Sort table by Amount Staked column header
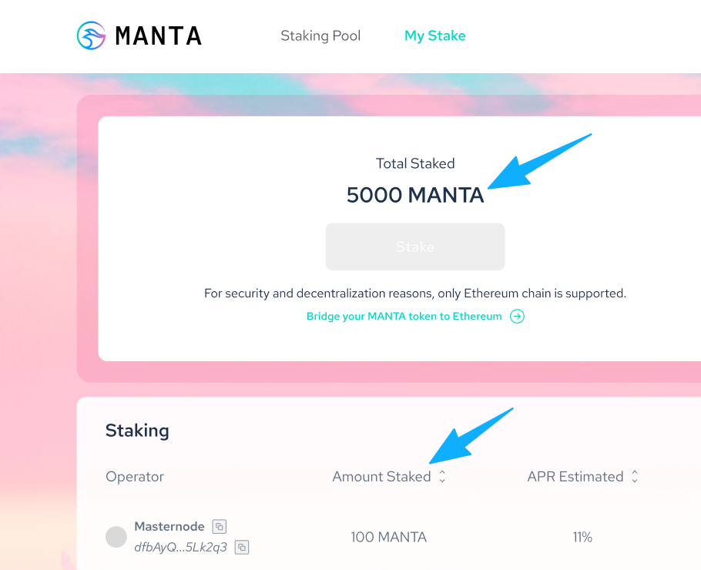 click(381, 477)
